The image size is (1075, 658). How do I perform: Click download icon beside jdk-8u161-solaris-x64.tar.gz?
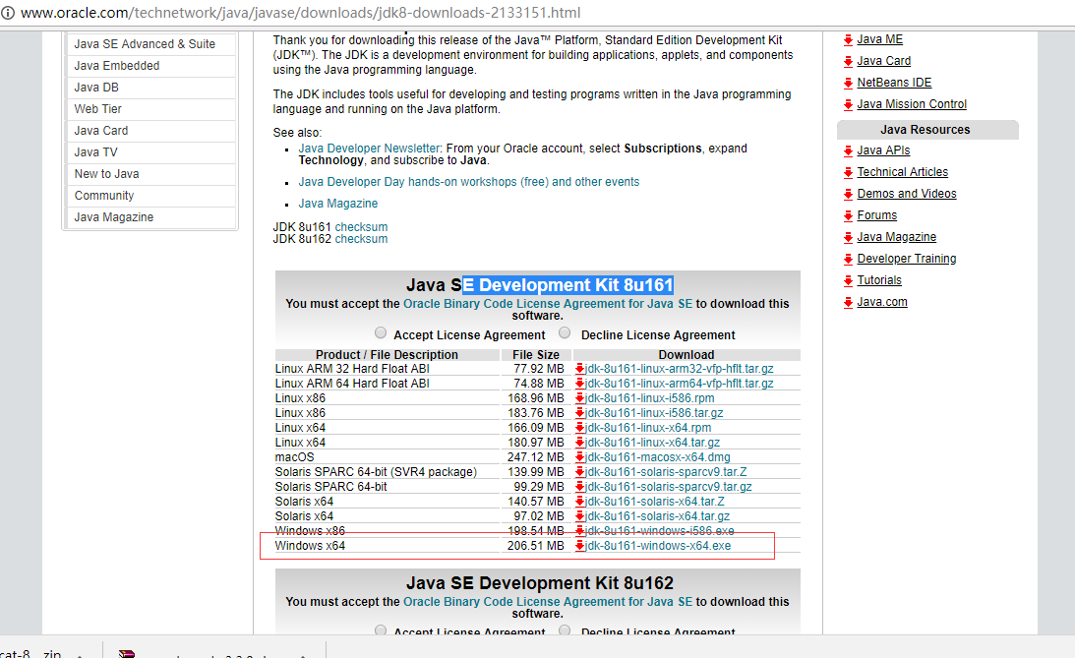click(x=580, y=516)
